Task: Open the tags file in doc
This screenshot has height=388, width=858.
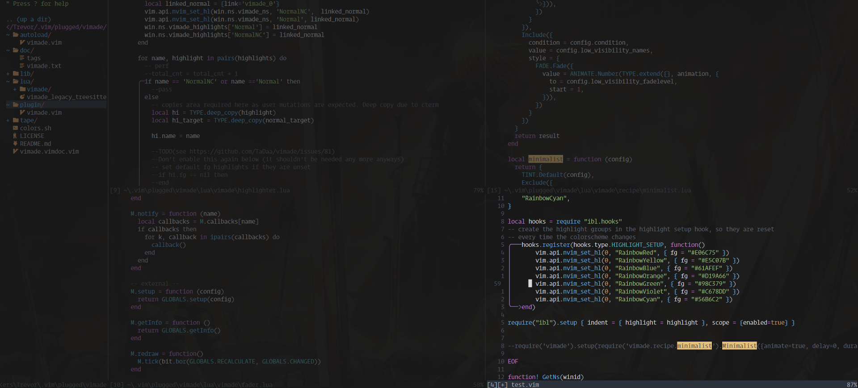Action: coord(34,58)
